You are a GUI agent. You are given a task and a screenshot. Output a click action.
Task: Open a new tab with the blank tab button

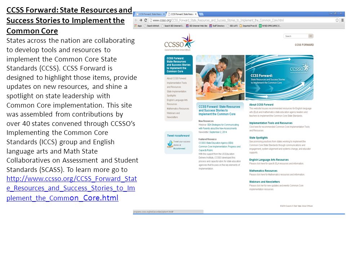point(201,14)
